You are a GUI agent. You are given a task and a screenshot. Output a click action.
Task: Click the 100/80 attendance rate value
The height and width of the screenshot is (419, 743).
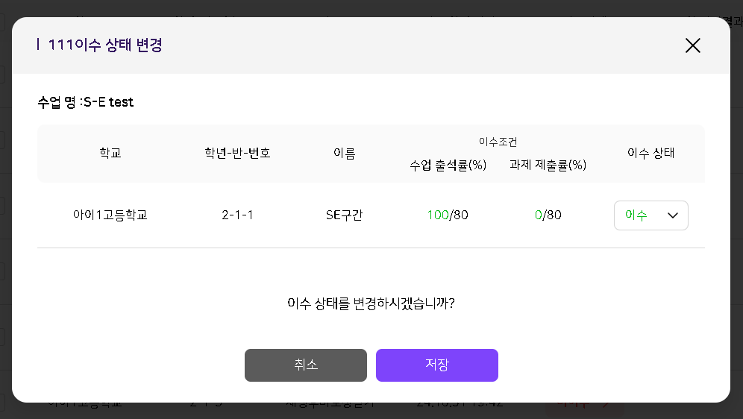click(448, 215)
